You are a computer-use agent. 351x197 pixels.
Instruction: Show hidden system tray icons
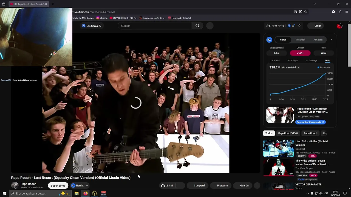point(307,193)
